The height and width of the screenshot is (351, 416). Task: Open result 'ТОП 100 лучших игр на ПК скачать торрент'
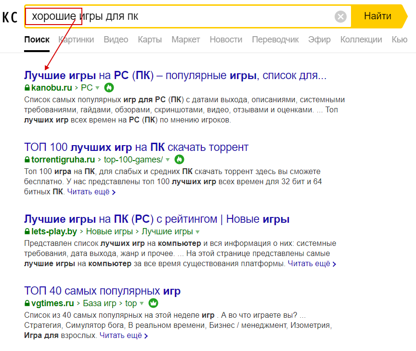coord(136,147)
